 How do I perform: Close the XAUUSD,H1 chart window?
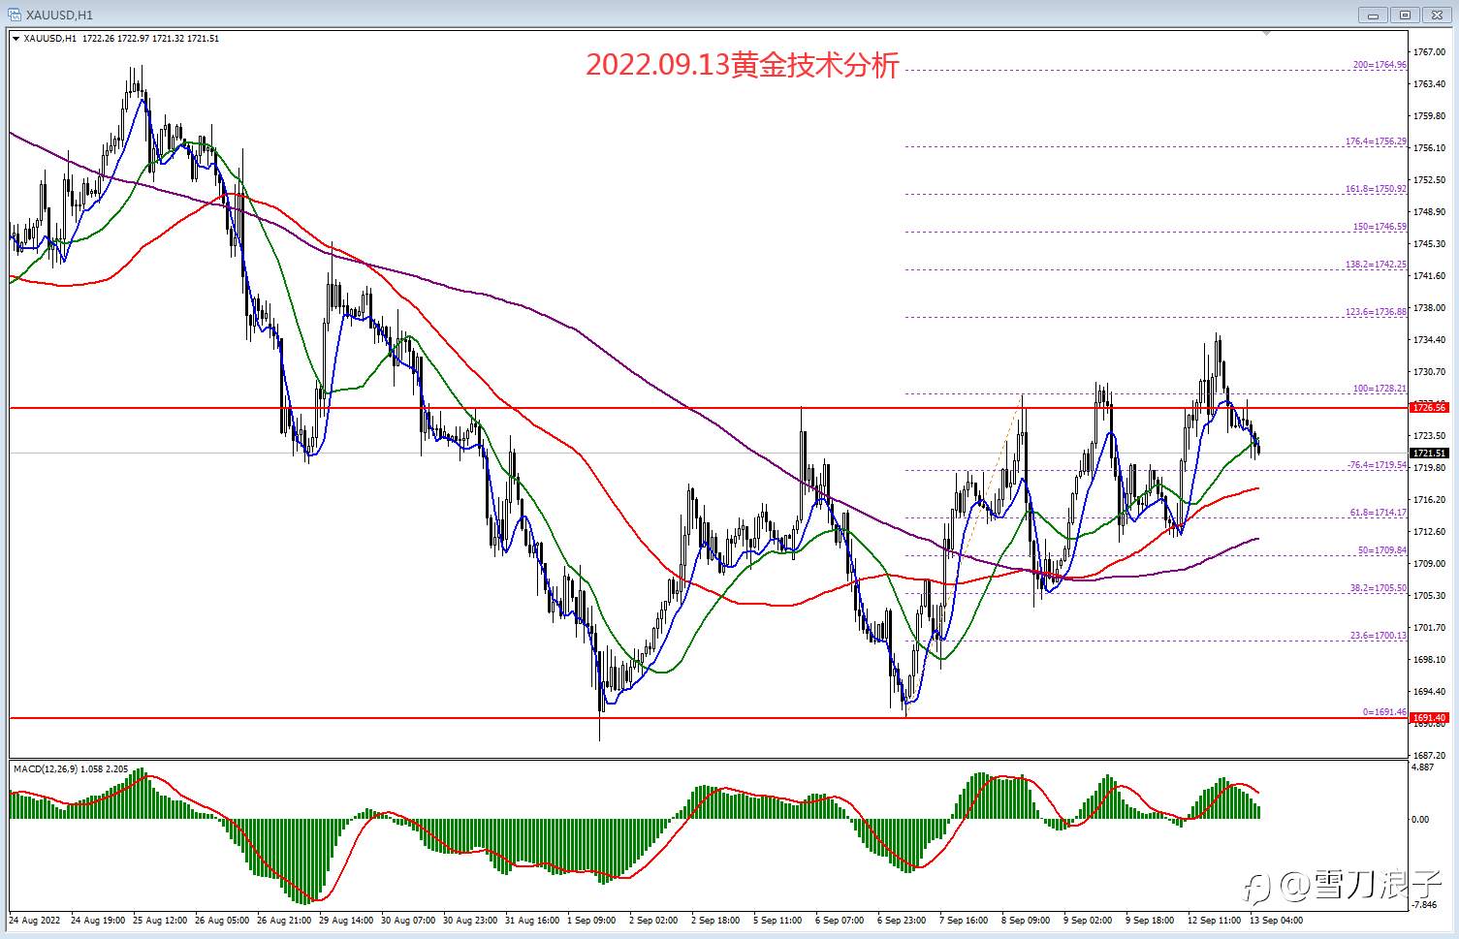point(1438,15)
